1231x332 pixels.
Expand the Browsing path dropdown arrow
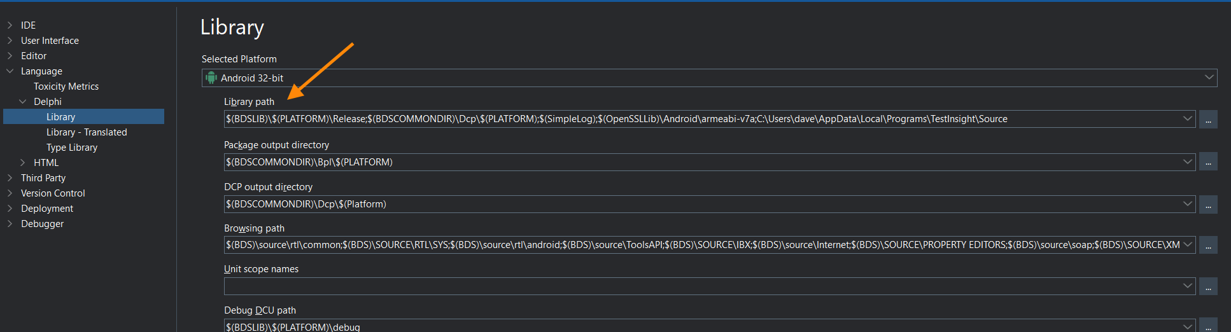pyautogui.click(x=1187, y=245)
